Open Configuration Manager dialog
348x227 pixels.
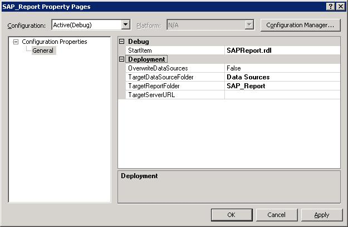tap(300, 25)
